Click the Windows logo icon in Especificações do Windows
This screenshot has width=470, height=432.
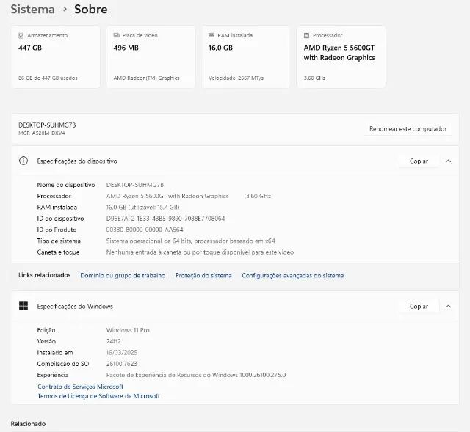point(23,306)
